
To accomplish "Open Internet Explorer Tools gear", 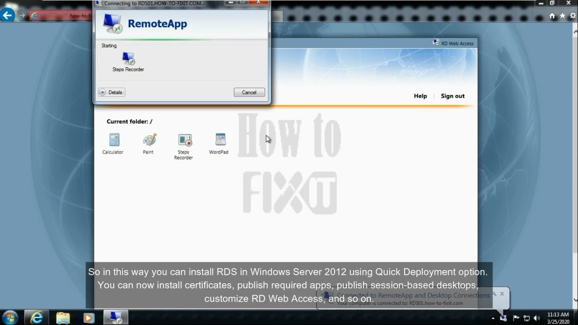I will 573,15.
